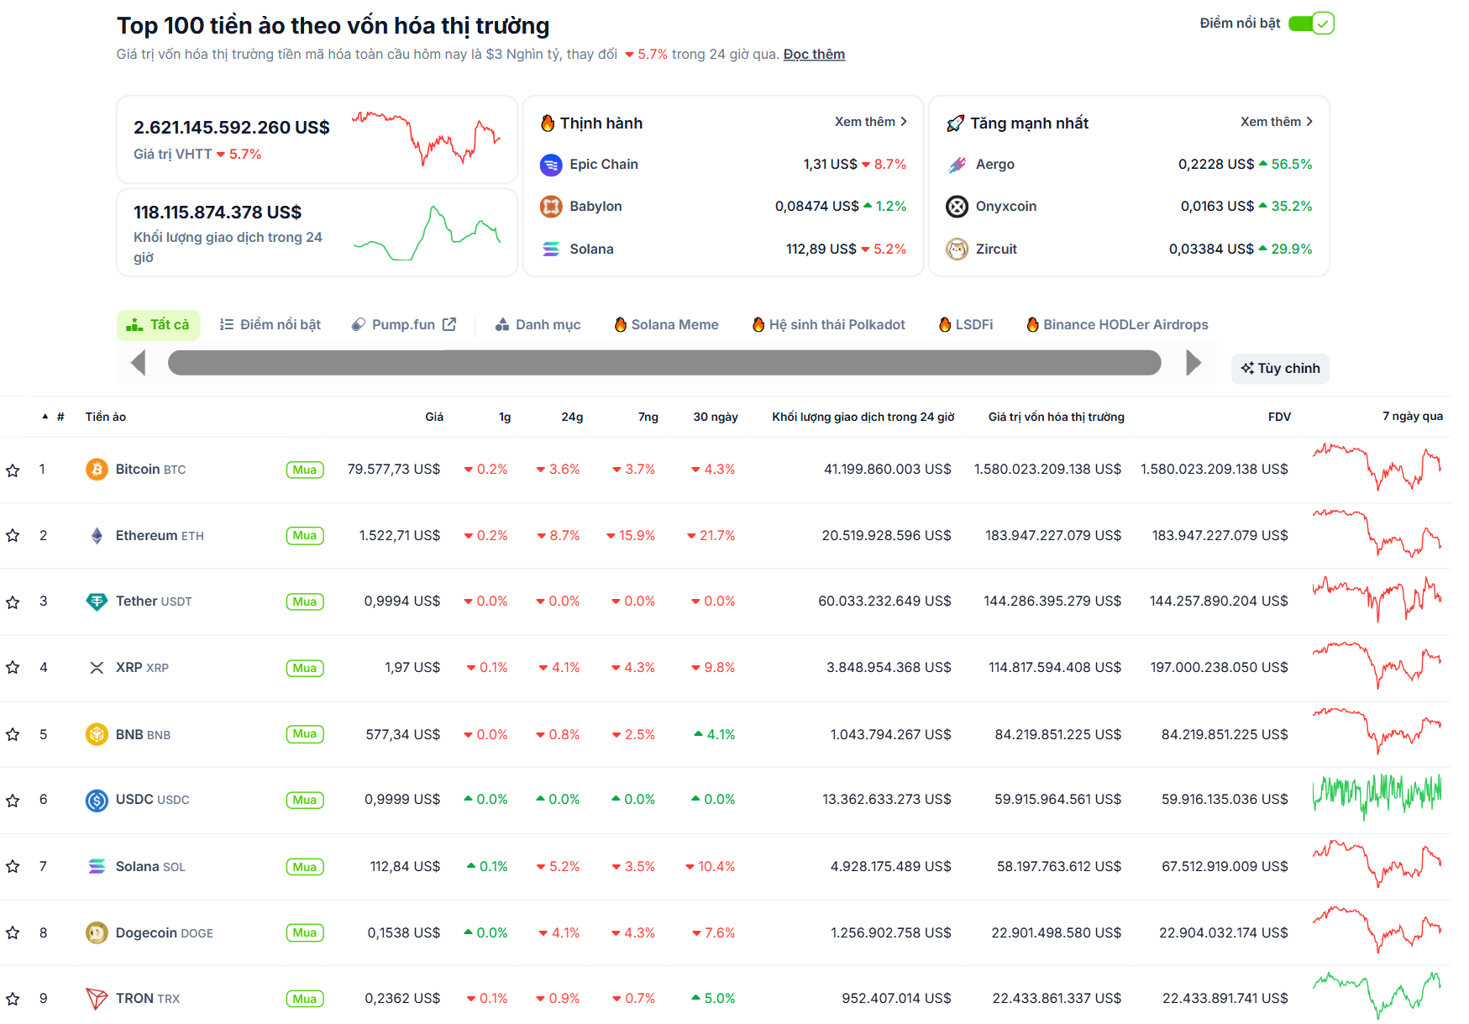Click the TRON coin logo
This screenshot has height=1024, width=1469.
[97, 999]
